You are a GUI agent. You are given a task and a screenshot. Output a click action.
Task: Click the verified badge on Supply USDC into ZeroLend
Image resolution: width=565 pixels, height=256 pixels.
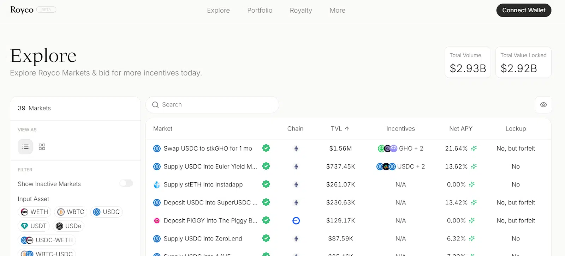click(x=266, y=238)
